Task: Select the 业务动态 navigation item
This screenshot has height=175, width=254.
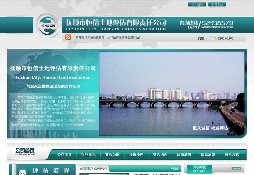Action: pyautogui.click(x=160, y=155)
